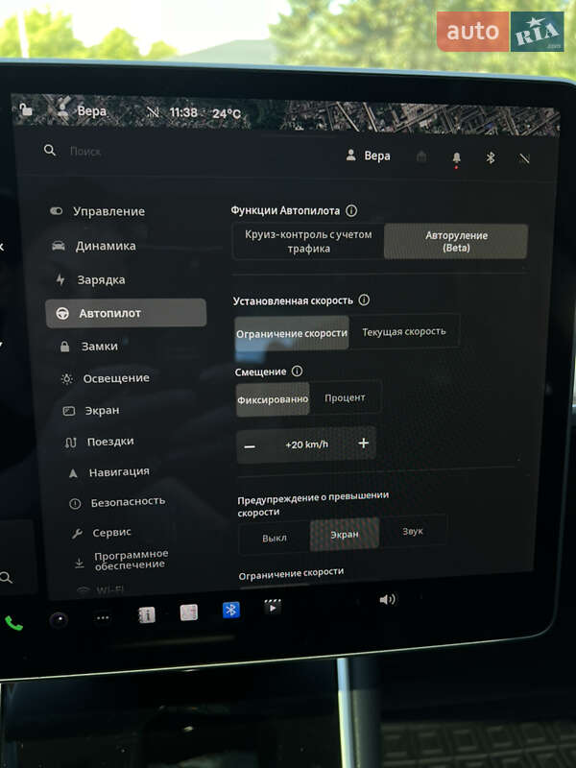Click the steering wheel Автопилот icon
The image size is (576, 768).
62,314
